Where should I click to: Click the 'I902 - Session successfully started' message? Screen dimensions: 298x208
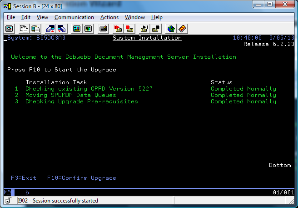point(58,201)
